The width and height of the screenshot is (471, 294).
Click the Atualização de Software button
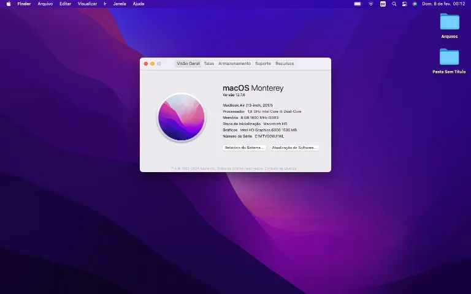294,148
